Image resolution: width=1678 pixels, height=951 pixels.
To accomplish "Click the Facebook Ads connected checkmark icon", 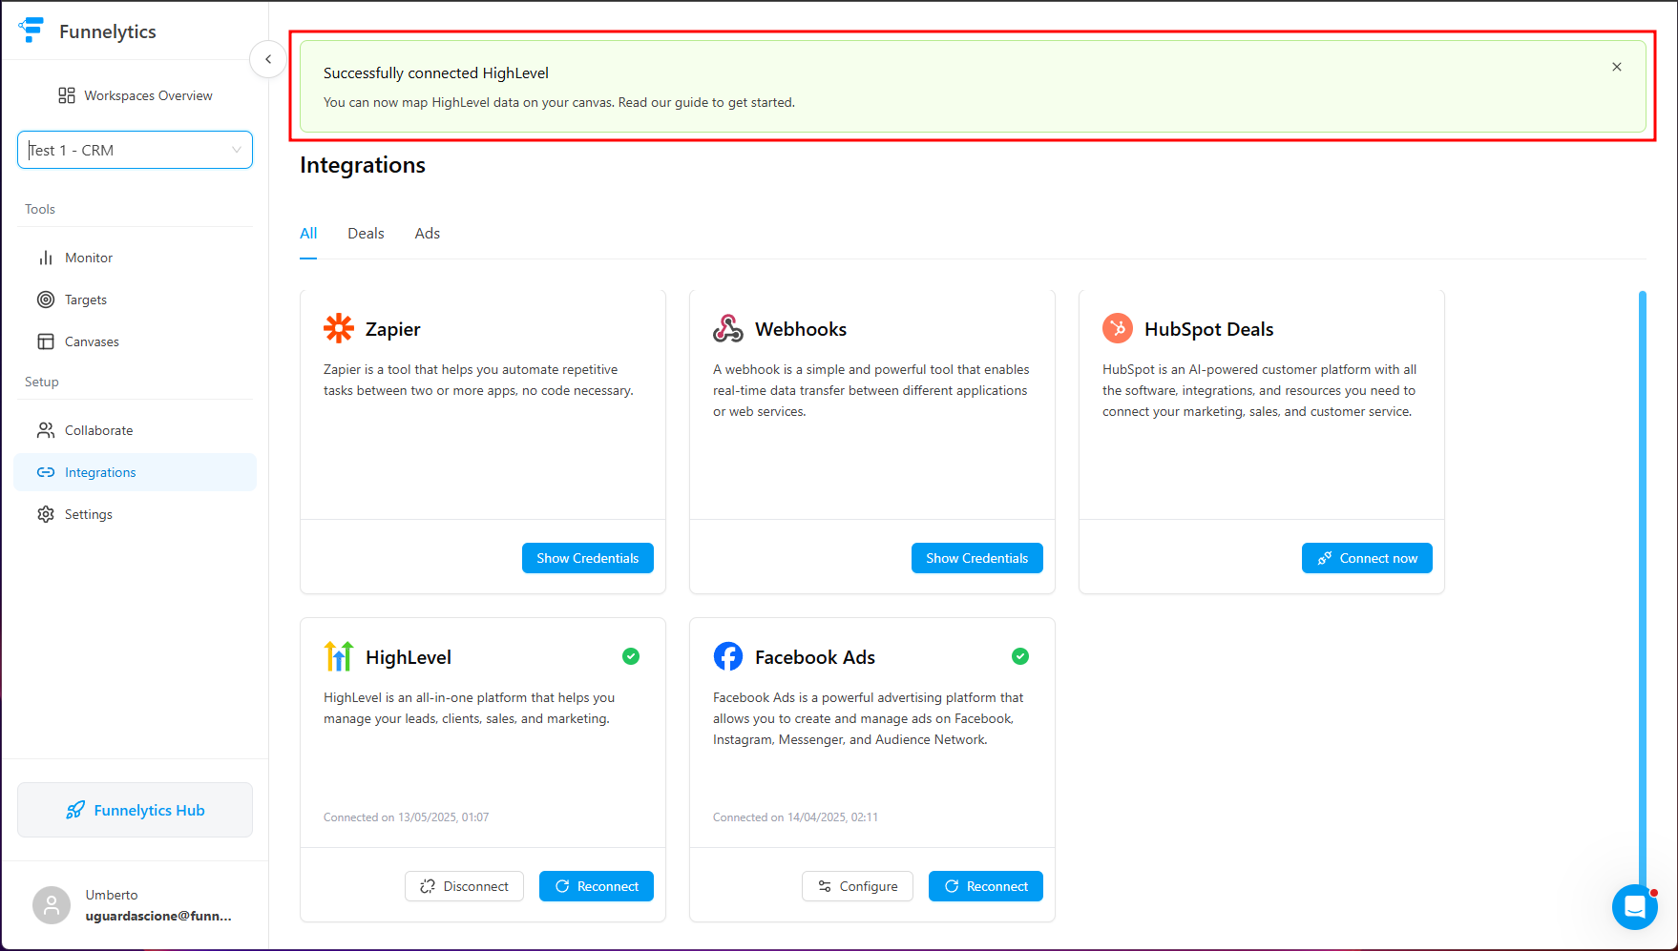I will pyautogui.click(x=1020, y=656).
